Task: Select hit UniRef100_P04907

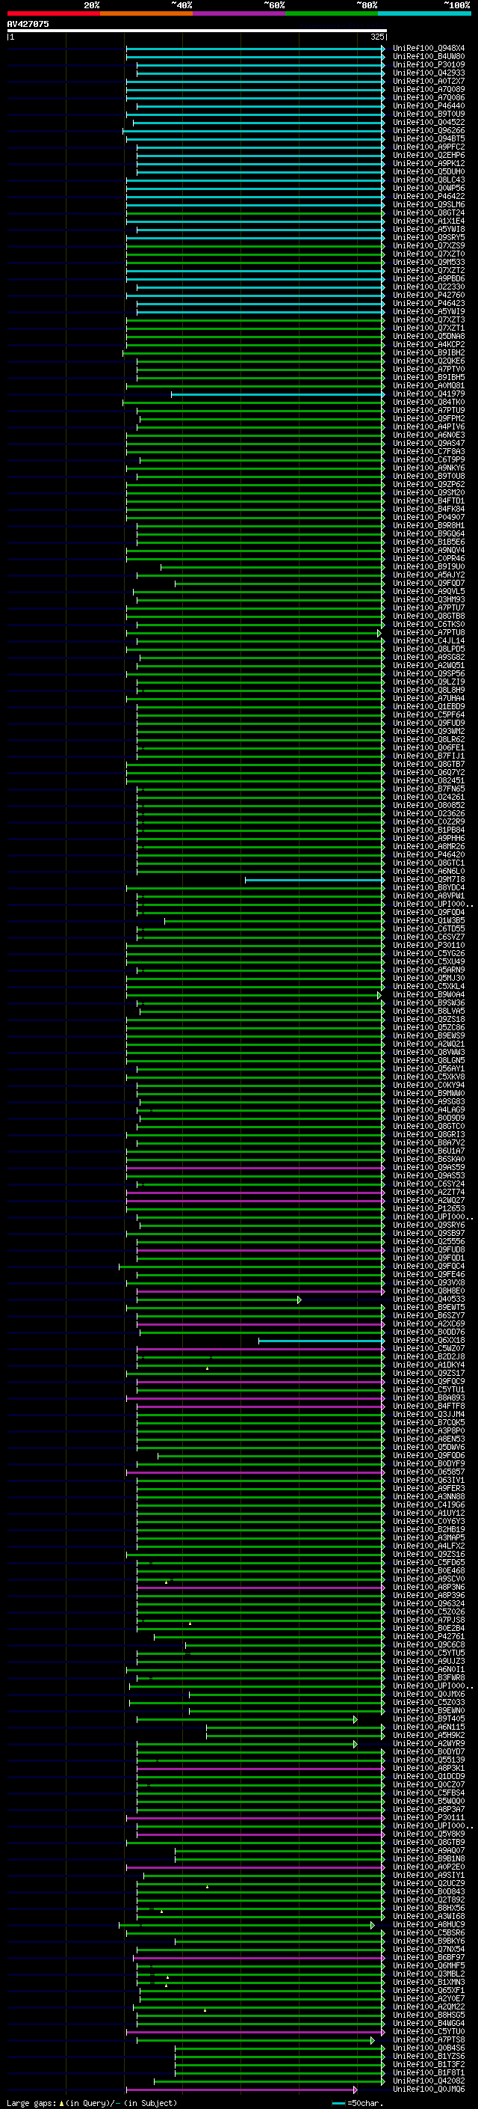Action: point(428,518)
